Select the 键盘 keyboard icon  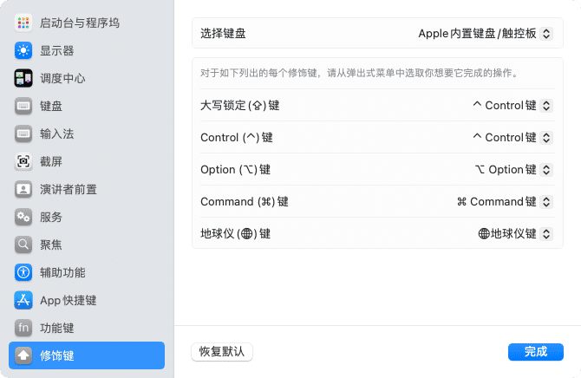click(23, 106)
